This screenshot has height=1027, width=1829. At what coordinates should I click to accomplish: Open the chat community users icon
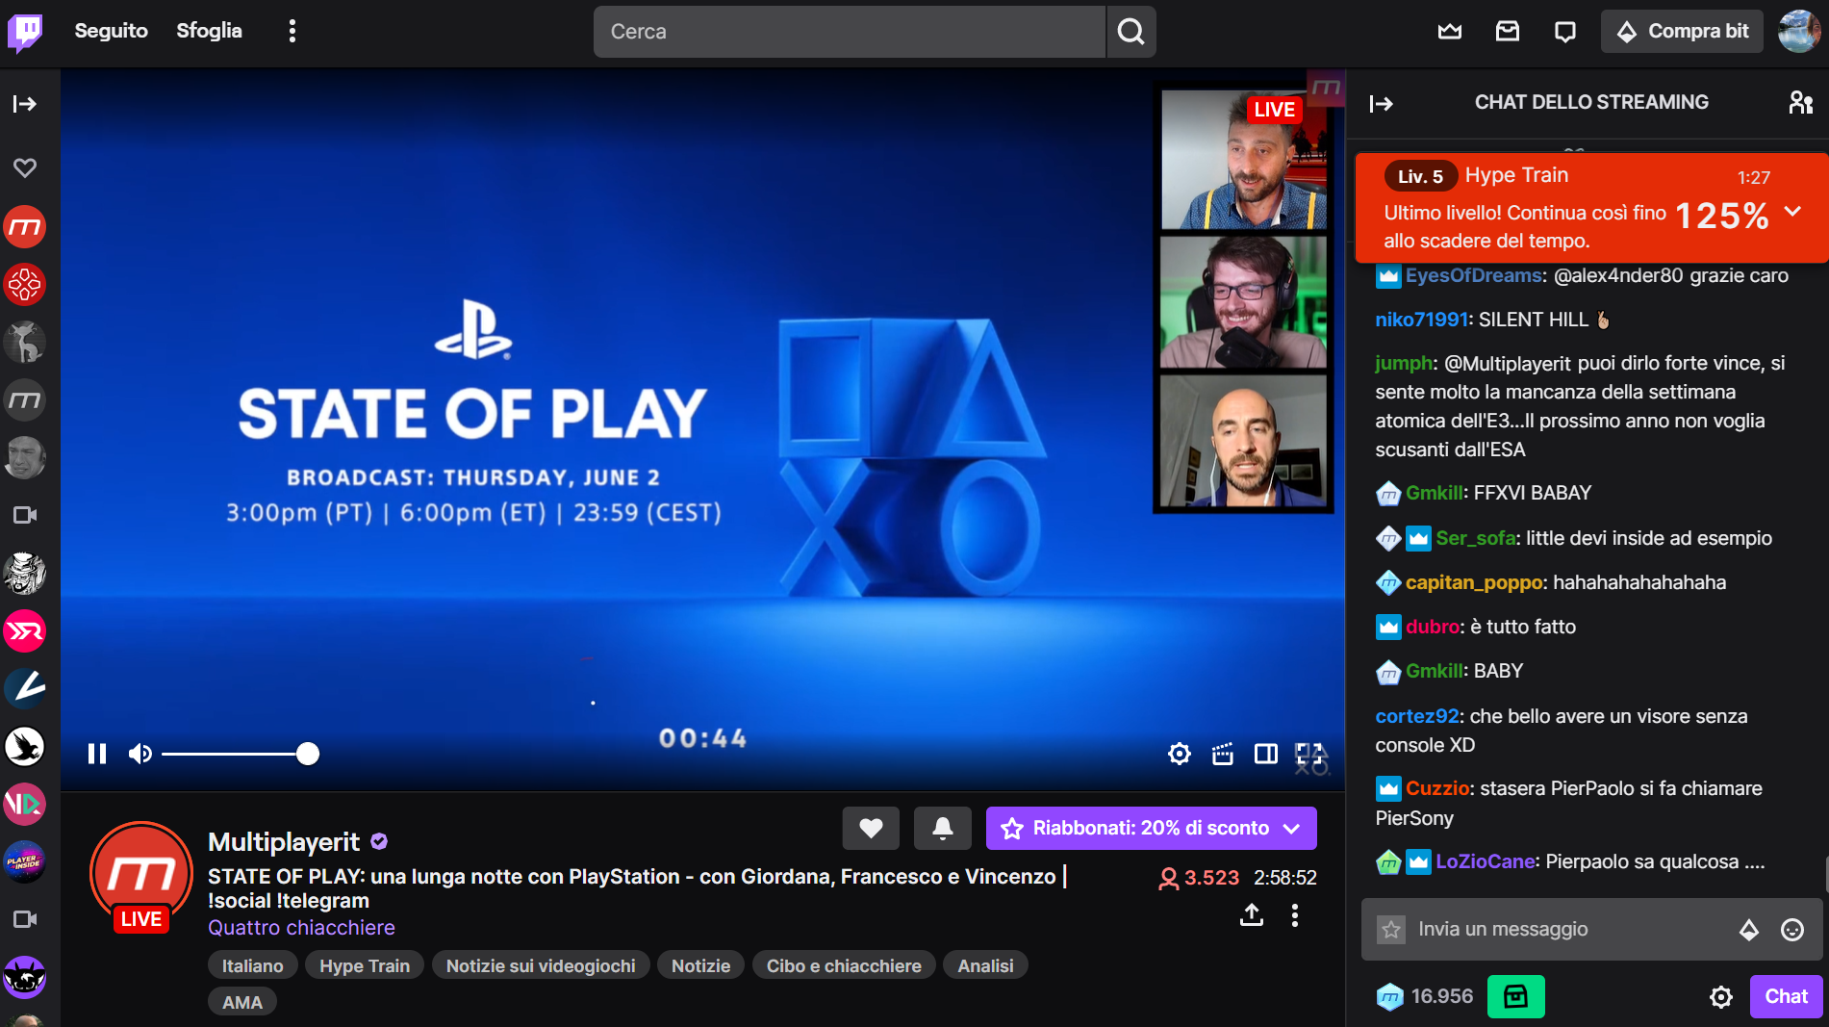coord(1800,102)
